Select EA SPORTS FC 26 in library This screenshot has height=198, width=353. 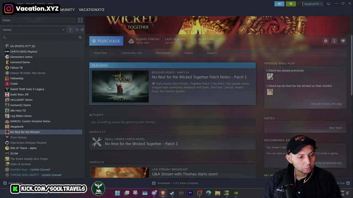[x=22, y=46]
